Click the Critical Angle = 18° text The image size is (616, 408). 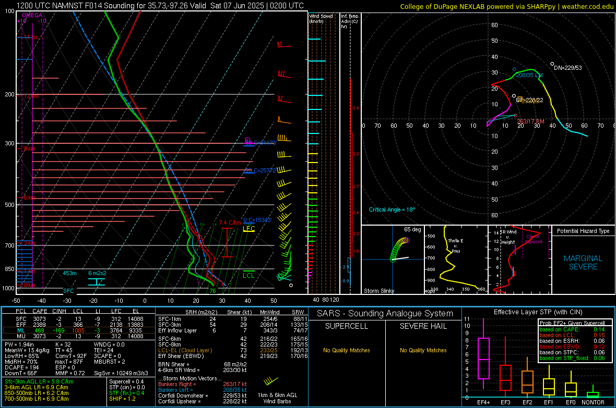click(x=392, y=209)
